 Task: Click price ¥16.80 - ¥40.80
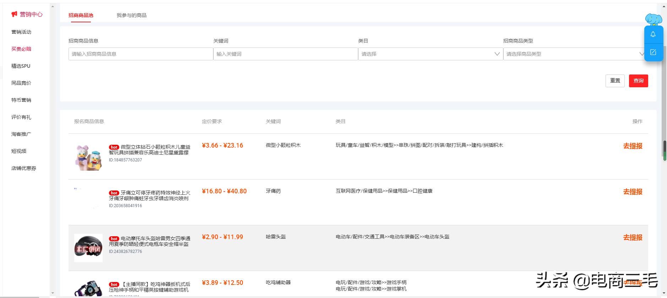point(224,191)
